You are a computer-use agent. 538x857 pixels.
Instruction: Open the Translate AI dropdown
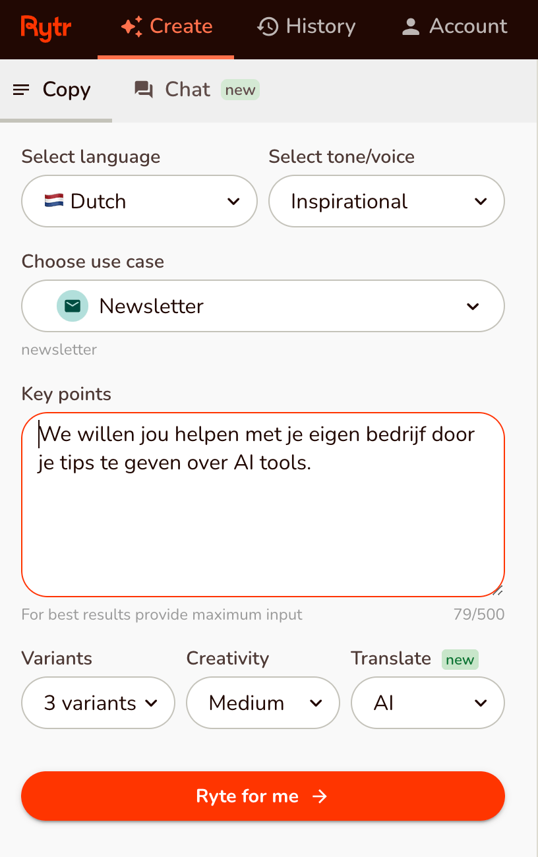point(427,703)
